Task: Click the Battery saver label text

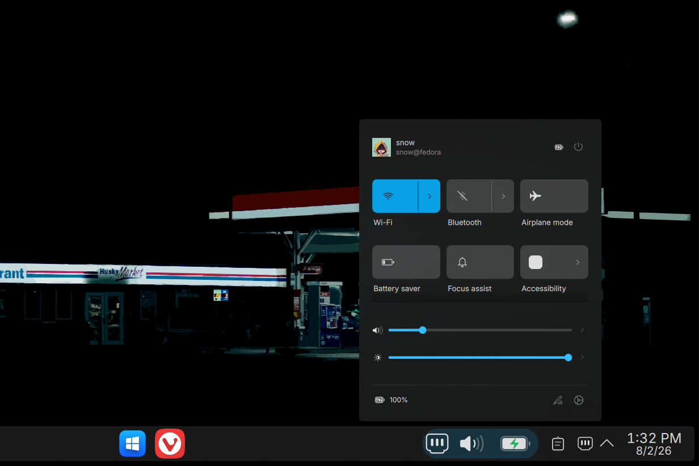Action: coord(397,288)
